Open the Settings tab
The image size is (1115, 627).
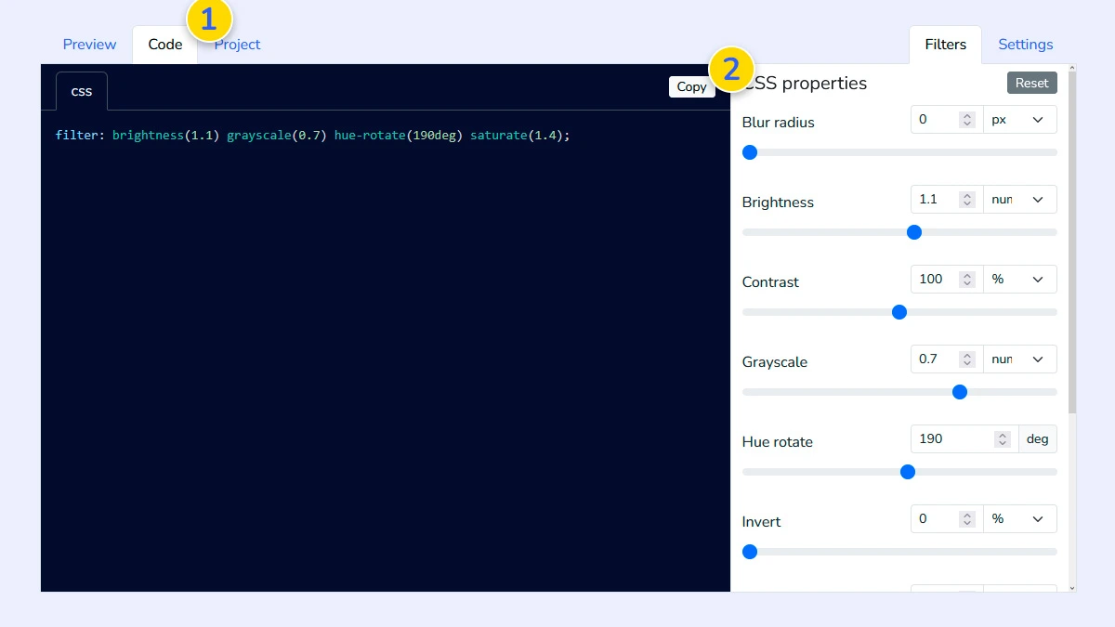coord(1025,44)
